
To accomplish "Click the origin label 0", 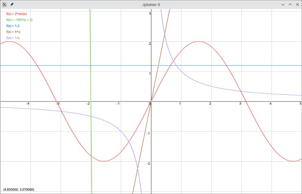I will [150, 104].
